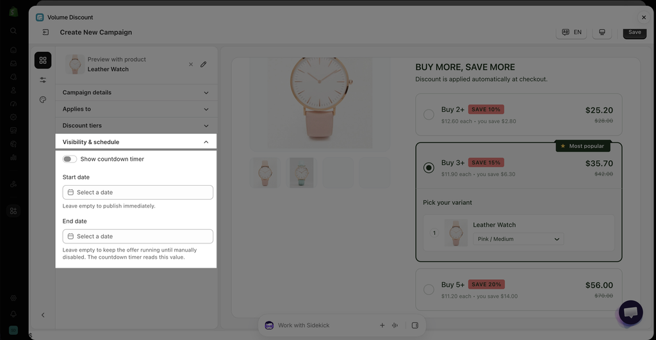Expand the Discount tiers section
Viewport: 656px width, 340px height.
click(x=136, y=125)
